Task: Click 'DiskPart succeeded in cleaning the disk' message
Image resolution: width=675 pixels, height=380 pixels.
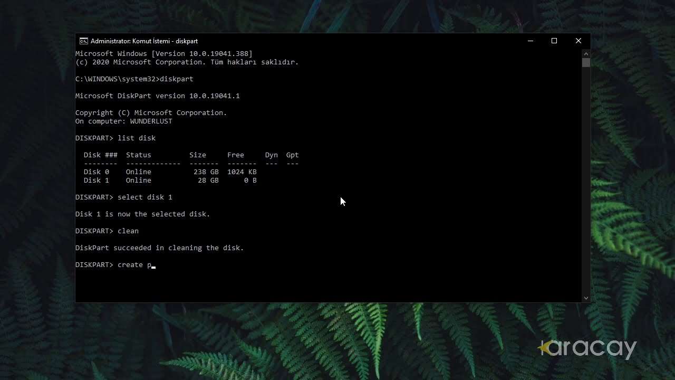Action: 159,248
